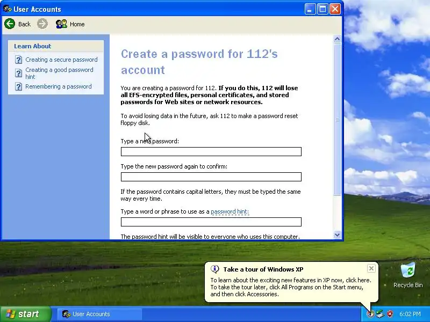Click the Learn About panel header
Image resolution: width=430 pixels, height=322 pixels.
pos(56,46)
